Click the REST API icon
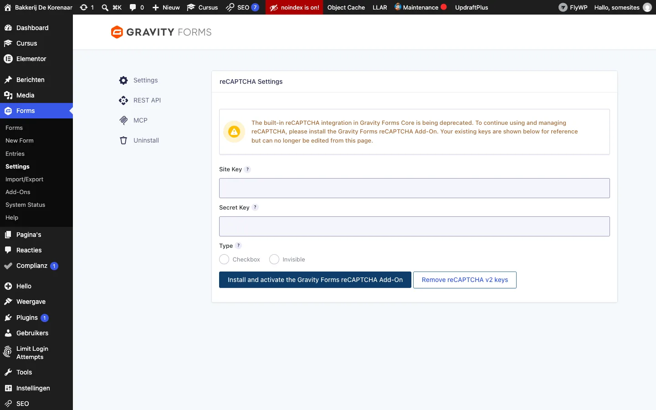The image size is (656, 410). (x=123, y=100)
